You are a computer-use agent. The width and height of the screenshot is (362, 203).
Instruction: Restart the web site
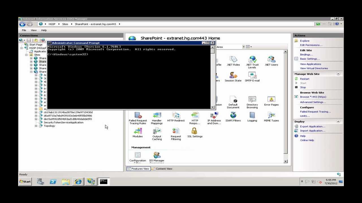click(305, 79)
